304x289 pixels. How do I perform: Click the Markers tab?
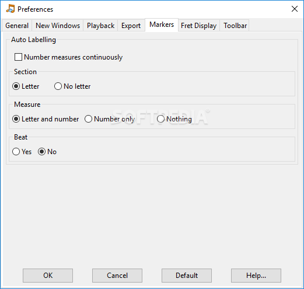pos(162,25)
